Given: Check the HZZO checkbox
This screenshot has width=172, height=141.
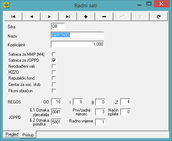Looking at the screenshot, I should 54,72.
